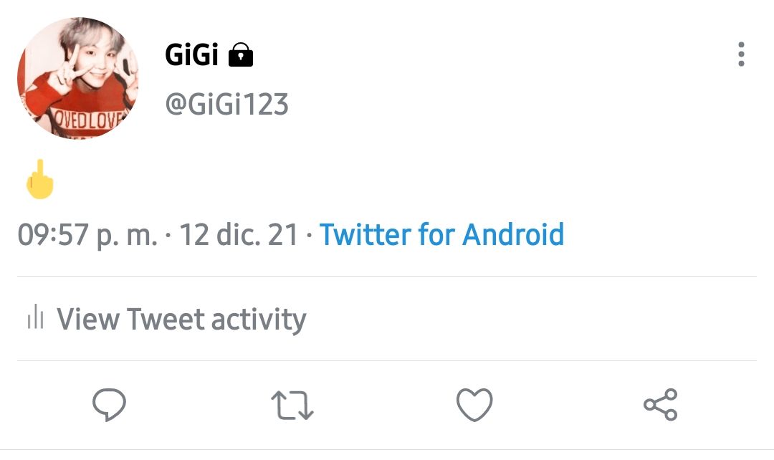Share the tweet via the share icon

[661, 405]
